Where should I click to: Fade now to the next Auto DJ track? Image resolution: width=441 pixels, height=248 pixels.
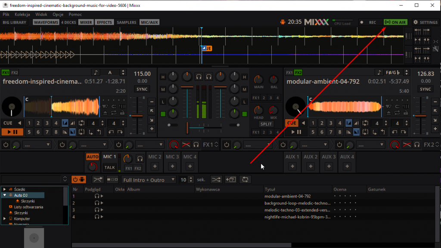pos(98,179)
